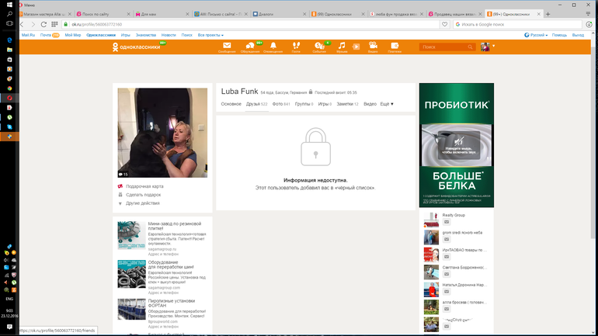Open Music note icon in Odnoklassniki toolbar

pyautogui.click(x=342, y=47)
